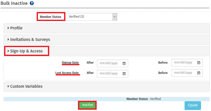Click the green Inactive button

87,105
